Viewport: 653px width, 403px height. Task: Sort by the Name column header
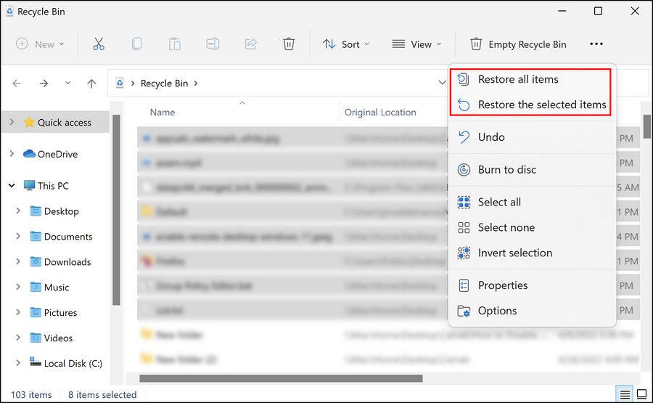[x=163, y=112]
